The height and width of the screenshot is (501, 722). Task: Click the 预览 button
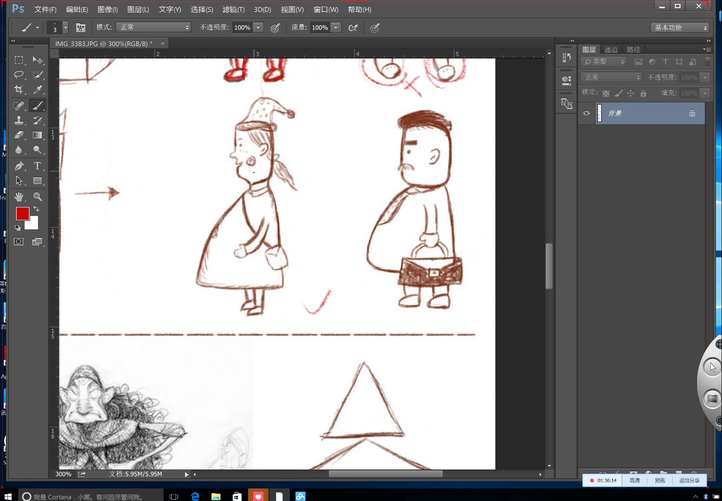[660, 481]
